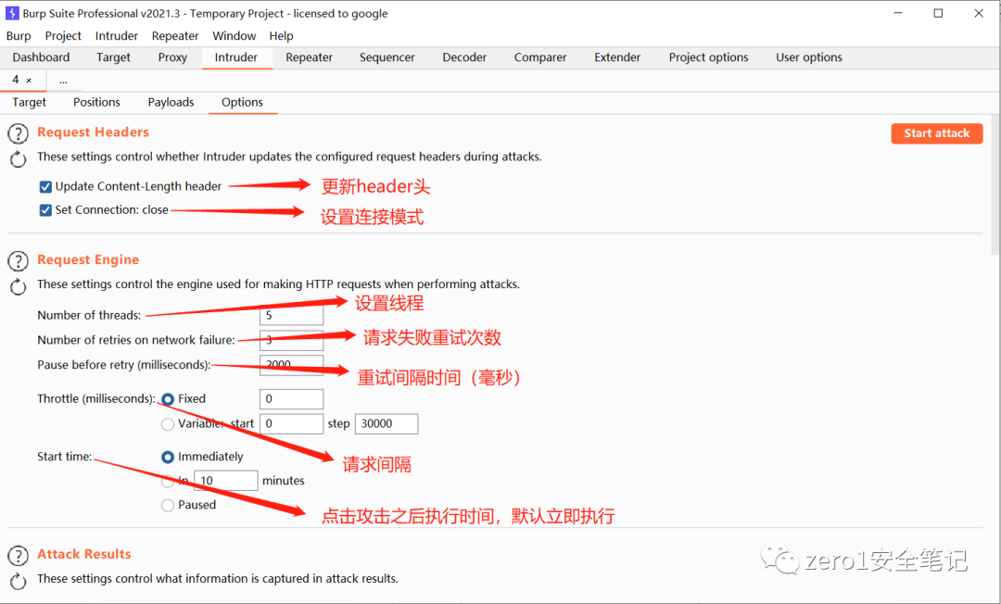Image resolution: width=1001 pixels, height=604 pixels.
Task: Open the Burp menu
Action: coord(19,36)
